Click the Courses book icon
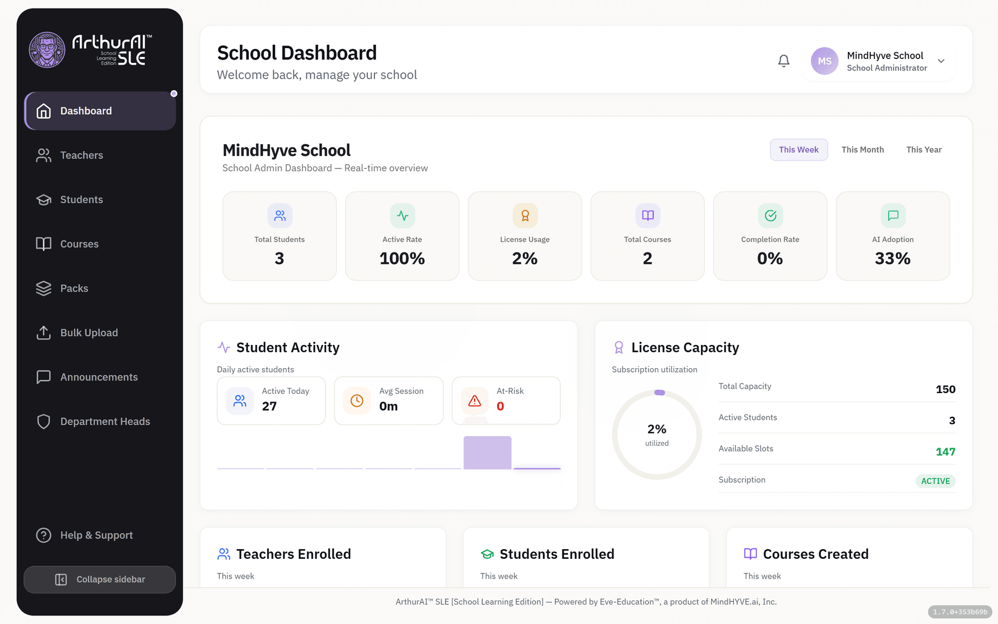 click(44, 244)
